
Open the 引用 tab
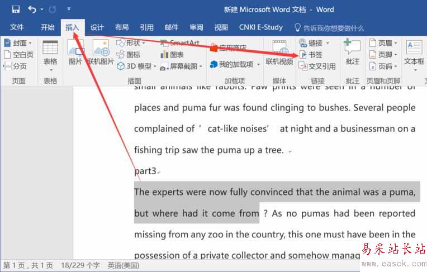[147, 27]
